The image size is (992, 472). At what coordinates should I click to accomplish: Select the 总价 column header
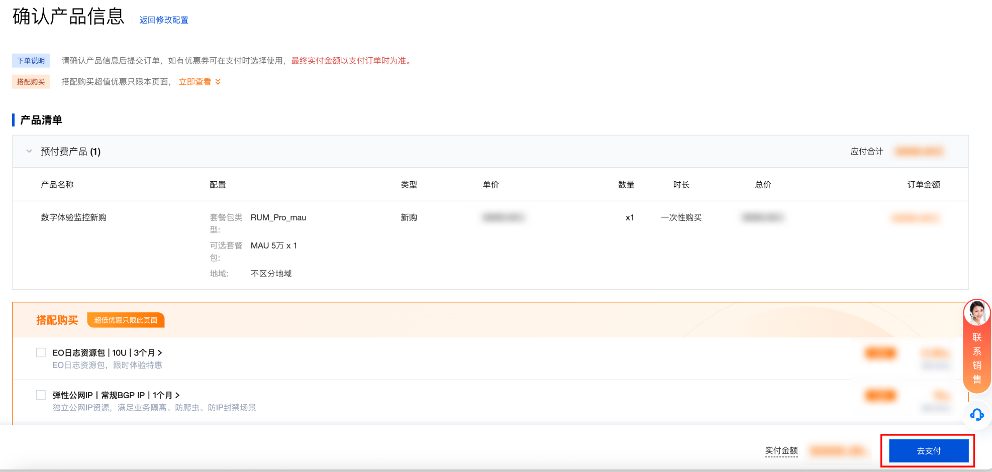763,185
